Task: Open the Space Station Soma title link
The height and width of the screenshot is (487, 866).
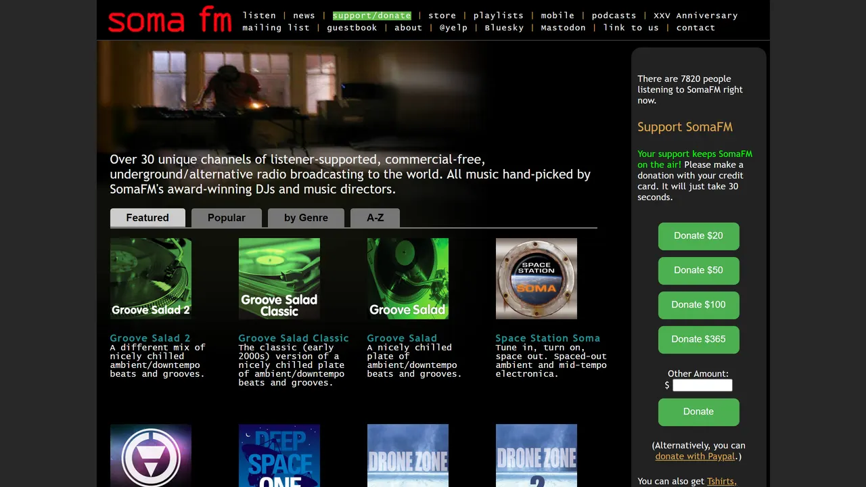Action: tap(547, 338)
